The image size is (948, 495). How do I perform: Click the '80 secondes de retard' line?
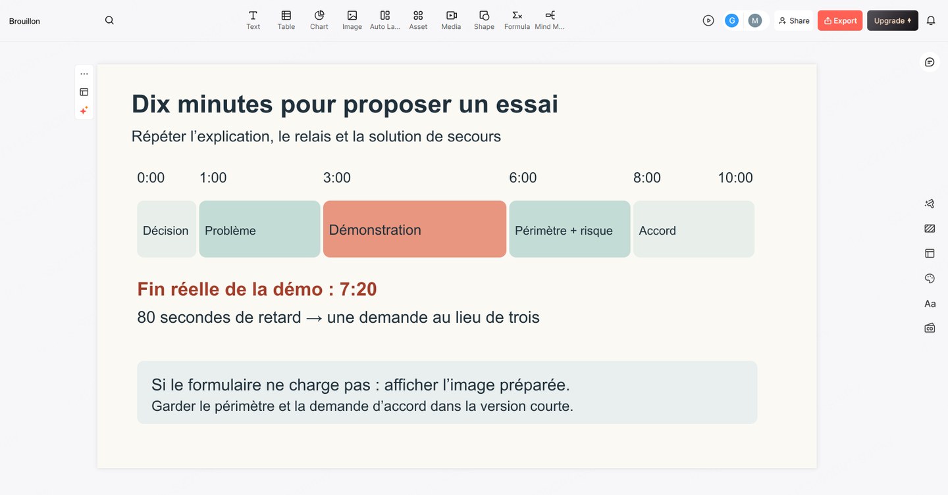click(338, 318)
